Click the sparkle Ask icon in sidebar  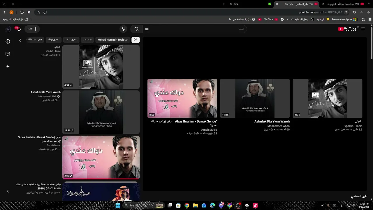click(x=8, y=66)
